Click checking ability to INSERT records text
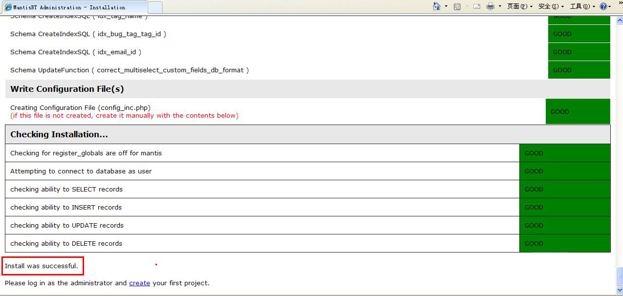 click(x=66, y=207)
